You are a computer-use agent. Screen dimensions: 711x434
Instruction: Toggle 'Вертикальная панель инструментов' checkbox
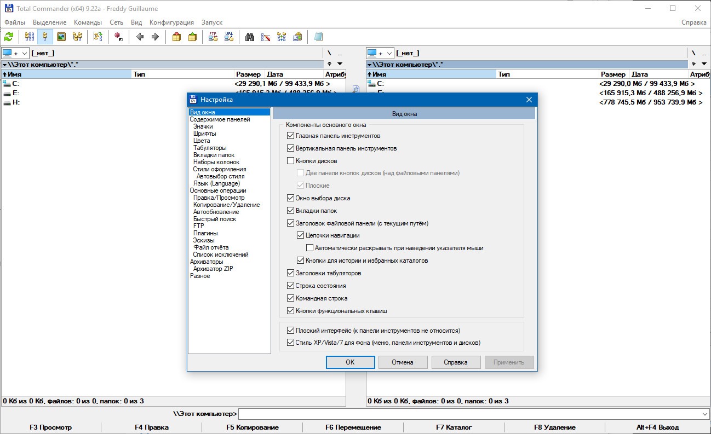coord(291,148)
